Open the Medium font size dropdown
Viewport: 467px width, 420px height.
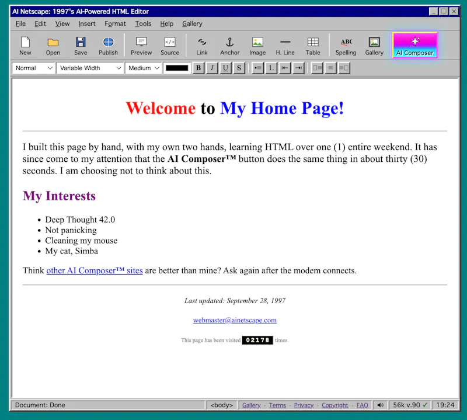pyautogui.click(x=143, y=68)
